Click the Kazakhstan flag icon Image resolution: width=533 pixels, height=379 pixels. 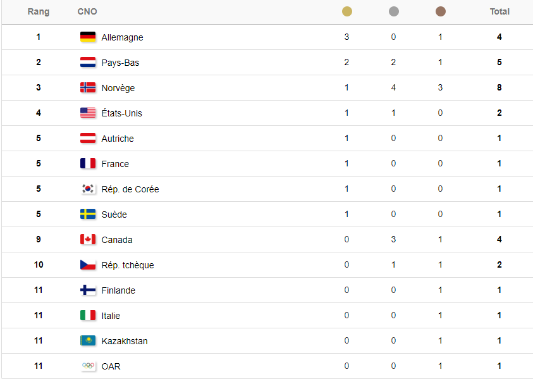(x=88, y=340)
